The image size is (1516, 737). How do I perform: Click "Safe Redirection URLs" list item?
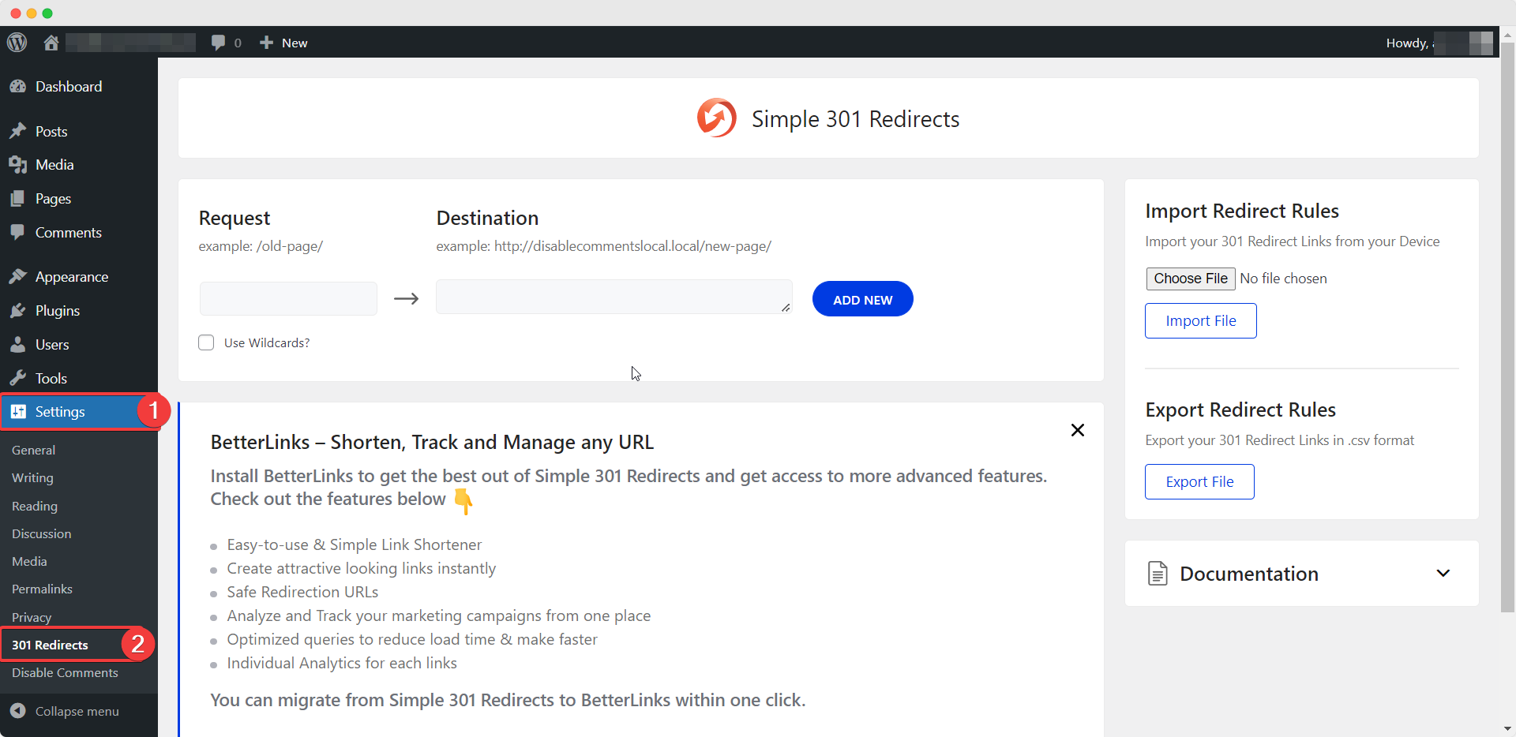[x=302, y=592]
